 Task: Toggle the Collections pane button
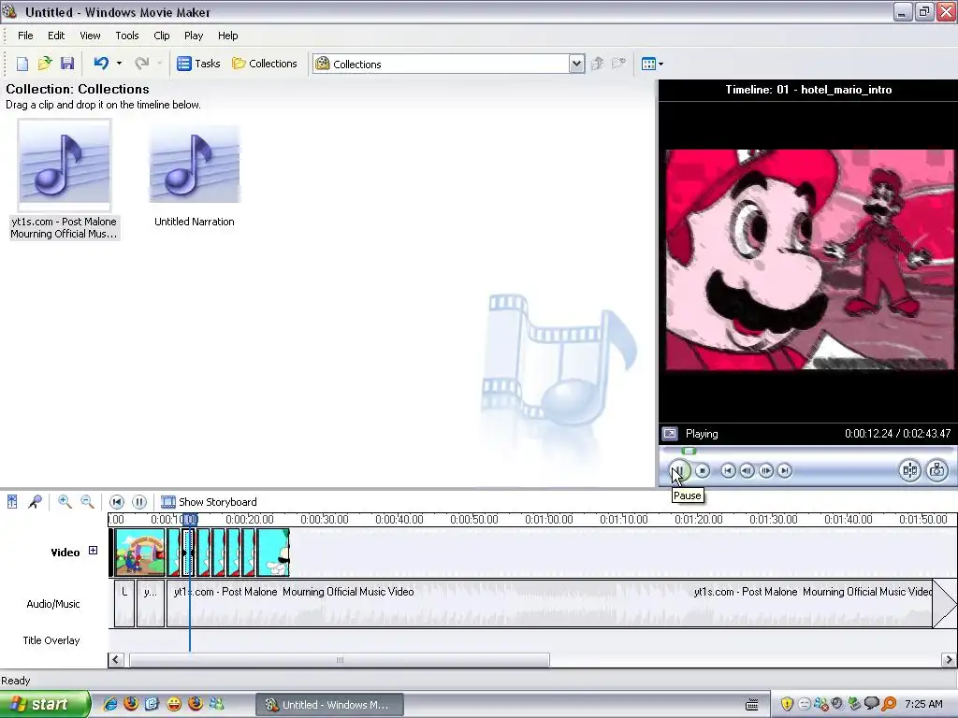pos(265,64)
